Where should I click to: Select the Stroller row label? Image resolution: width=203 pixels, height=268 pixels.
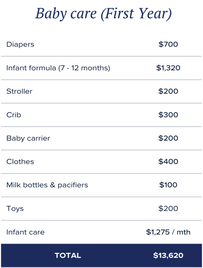[x=19, y=91]
